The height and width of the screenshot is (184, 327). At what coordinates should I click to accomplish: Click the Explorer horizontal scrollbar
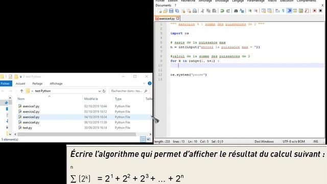tap(77, 134)
